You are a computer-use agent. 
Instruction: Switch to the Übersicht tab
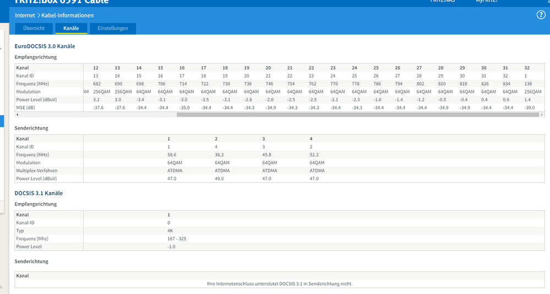point(34,28)
